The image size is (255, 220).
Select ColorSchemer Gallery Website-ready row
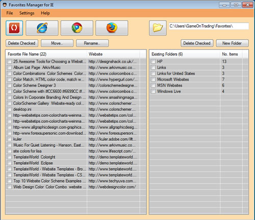[x=76, y=103]
